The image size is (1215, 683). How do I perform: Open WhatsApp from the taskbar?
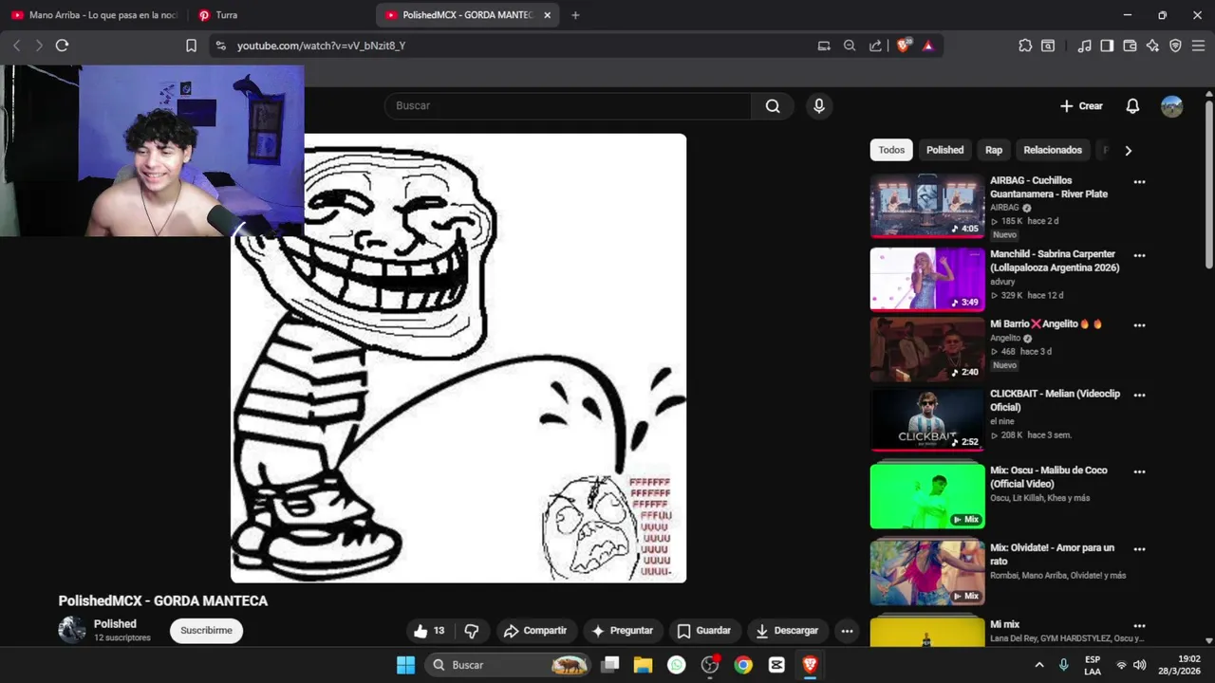(x=676, y=665)
